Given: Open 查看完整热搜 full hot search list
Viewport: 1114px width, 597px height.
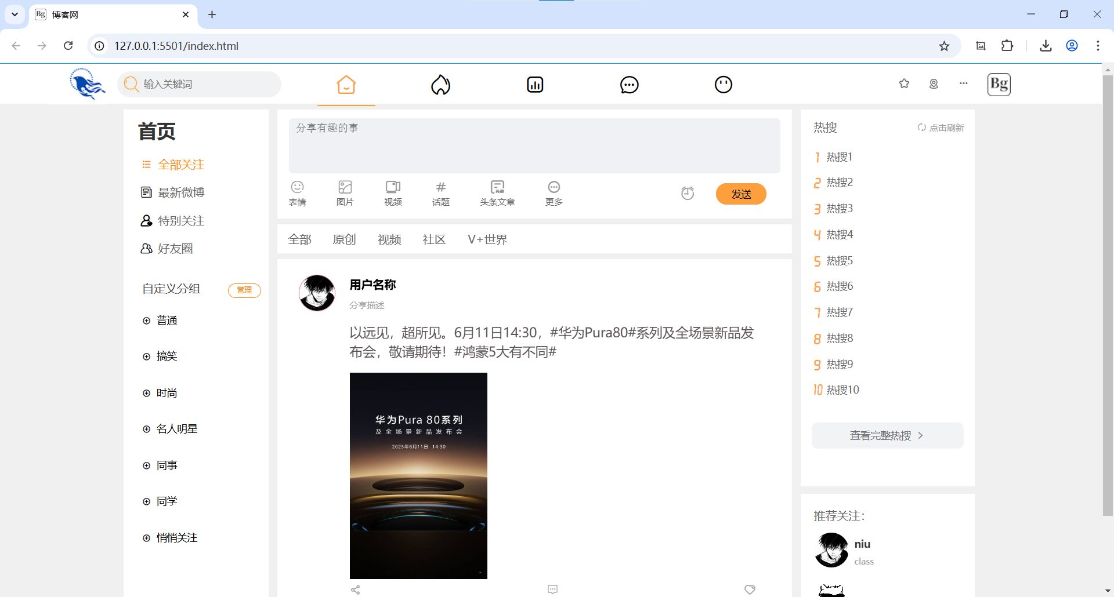Looking at the screenshot, I should tap(887, 435).
